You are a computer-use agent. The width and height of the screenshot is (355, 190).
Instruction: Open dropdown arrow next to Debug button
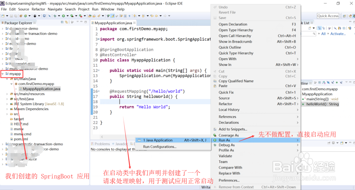coord(59,16)
